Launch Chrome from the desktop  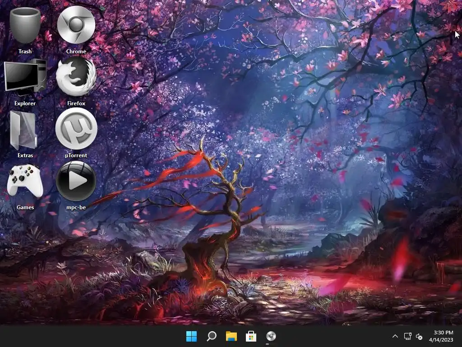point(76,25)
